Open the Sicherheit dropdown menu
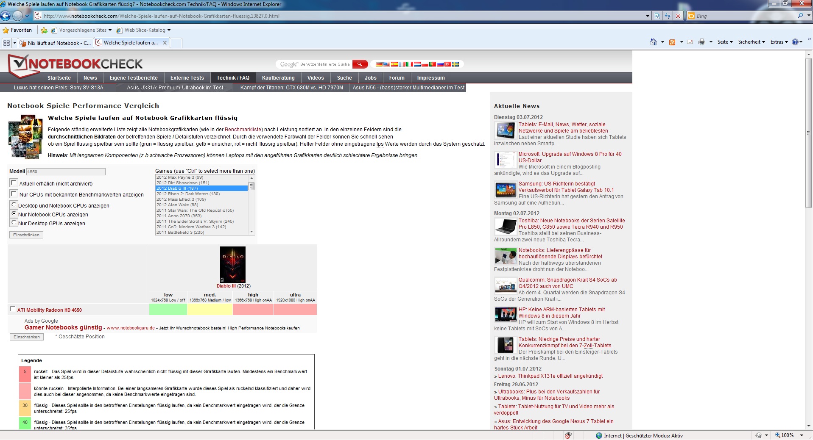 click(752, 42)
